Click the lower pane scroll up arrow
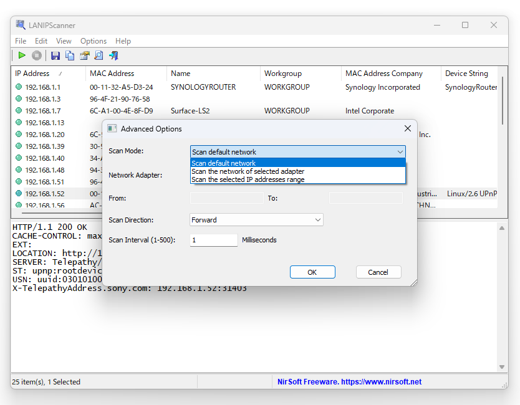 point(502,228)
